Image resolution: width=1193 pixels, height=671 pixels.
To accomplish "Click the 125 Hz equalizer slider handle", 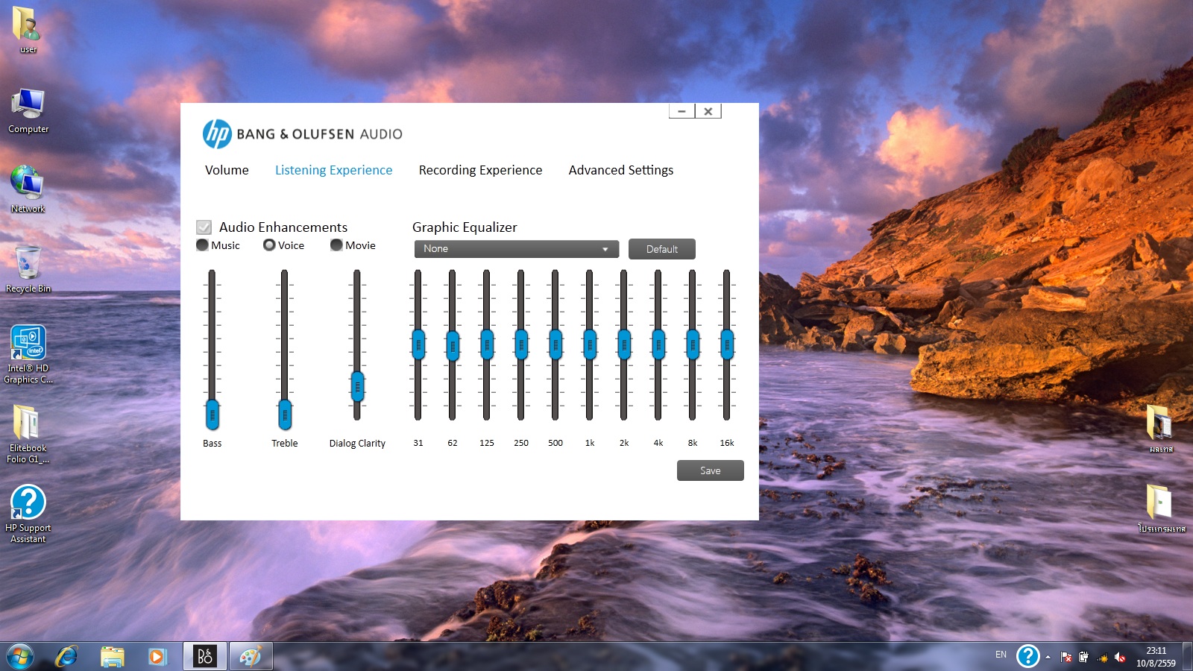I will pyautogui.click(x=487, y=344).
